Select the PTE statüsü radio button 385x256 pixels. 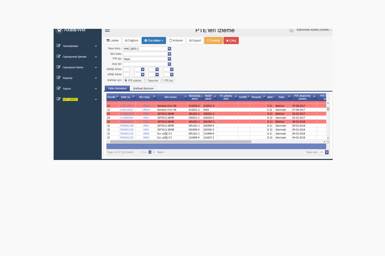point(126,81)
